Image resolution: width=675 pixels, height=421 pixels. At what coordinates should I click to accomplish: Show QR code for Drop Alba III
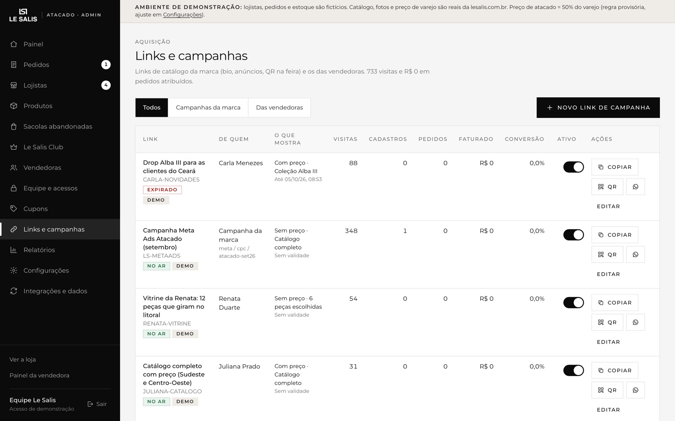(x=607, y=187)
